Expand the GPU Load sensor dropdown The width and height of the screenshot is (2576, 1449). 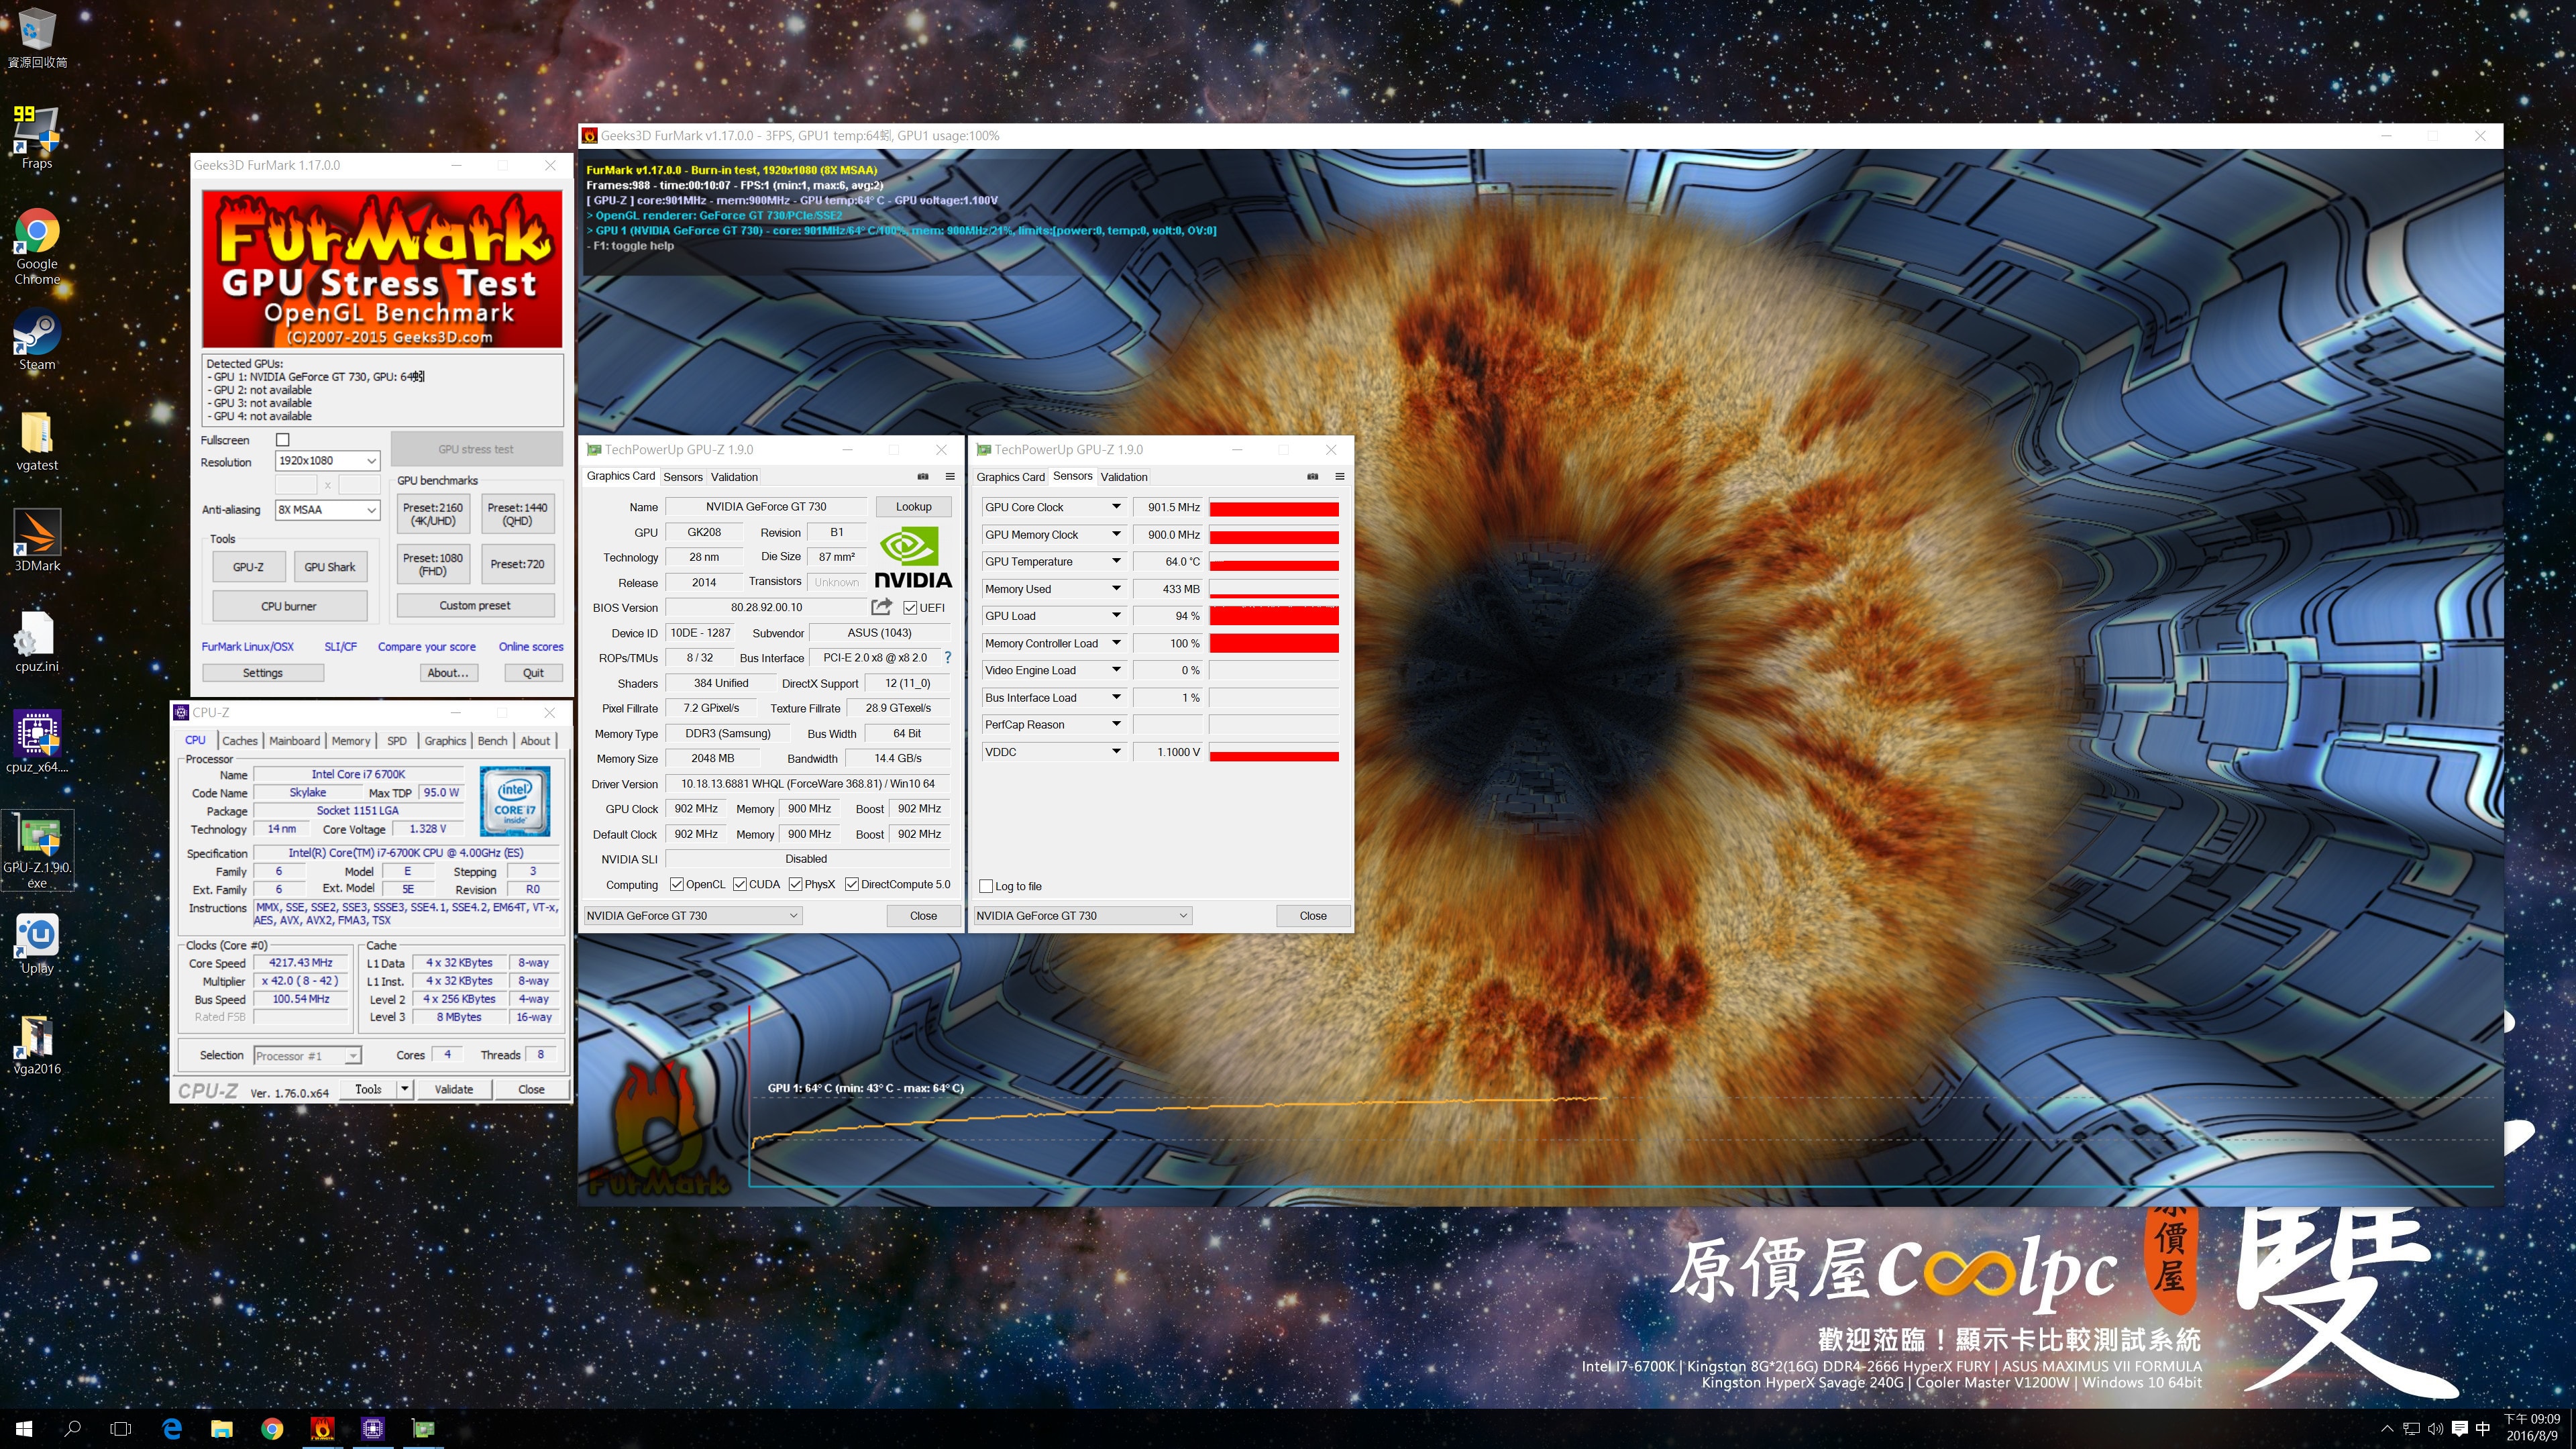pos(1116,616)
